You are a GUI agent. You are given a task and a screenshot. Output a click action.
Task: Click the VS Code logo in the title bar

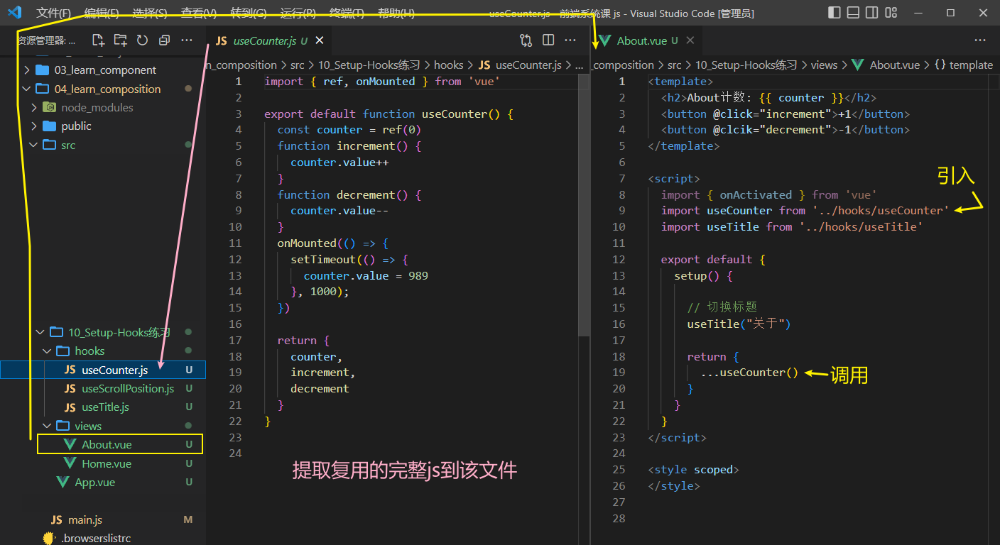[14, 13]
